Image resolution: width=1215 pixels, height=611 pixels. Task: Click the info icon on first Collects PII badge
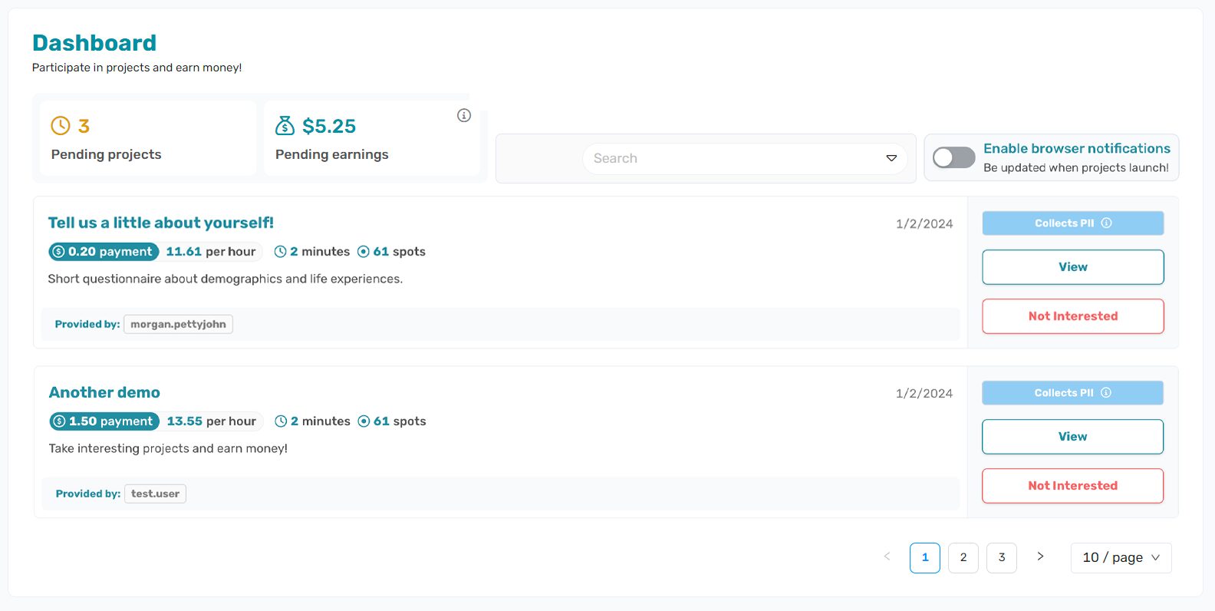pyautogui.click(x=1107, y=223)
